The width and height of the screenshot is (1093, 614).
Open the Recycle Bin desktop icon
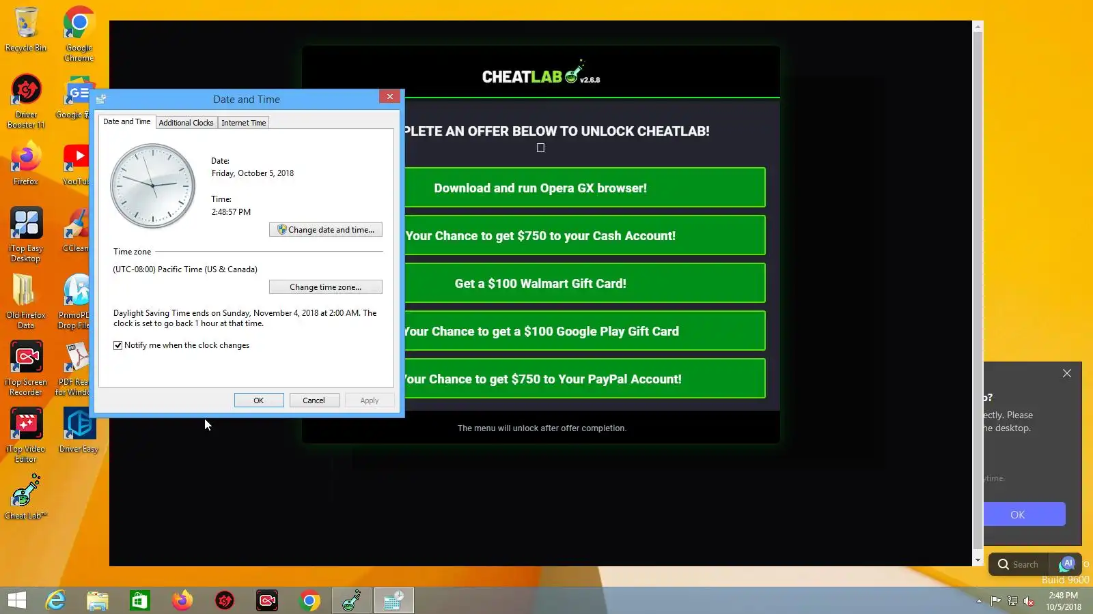(26, 29)
